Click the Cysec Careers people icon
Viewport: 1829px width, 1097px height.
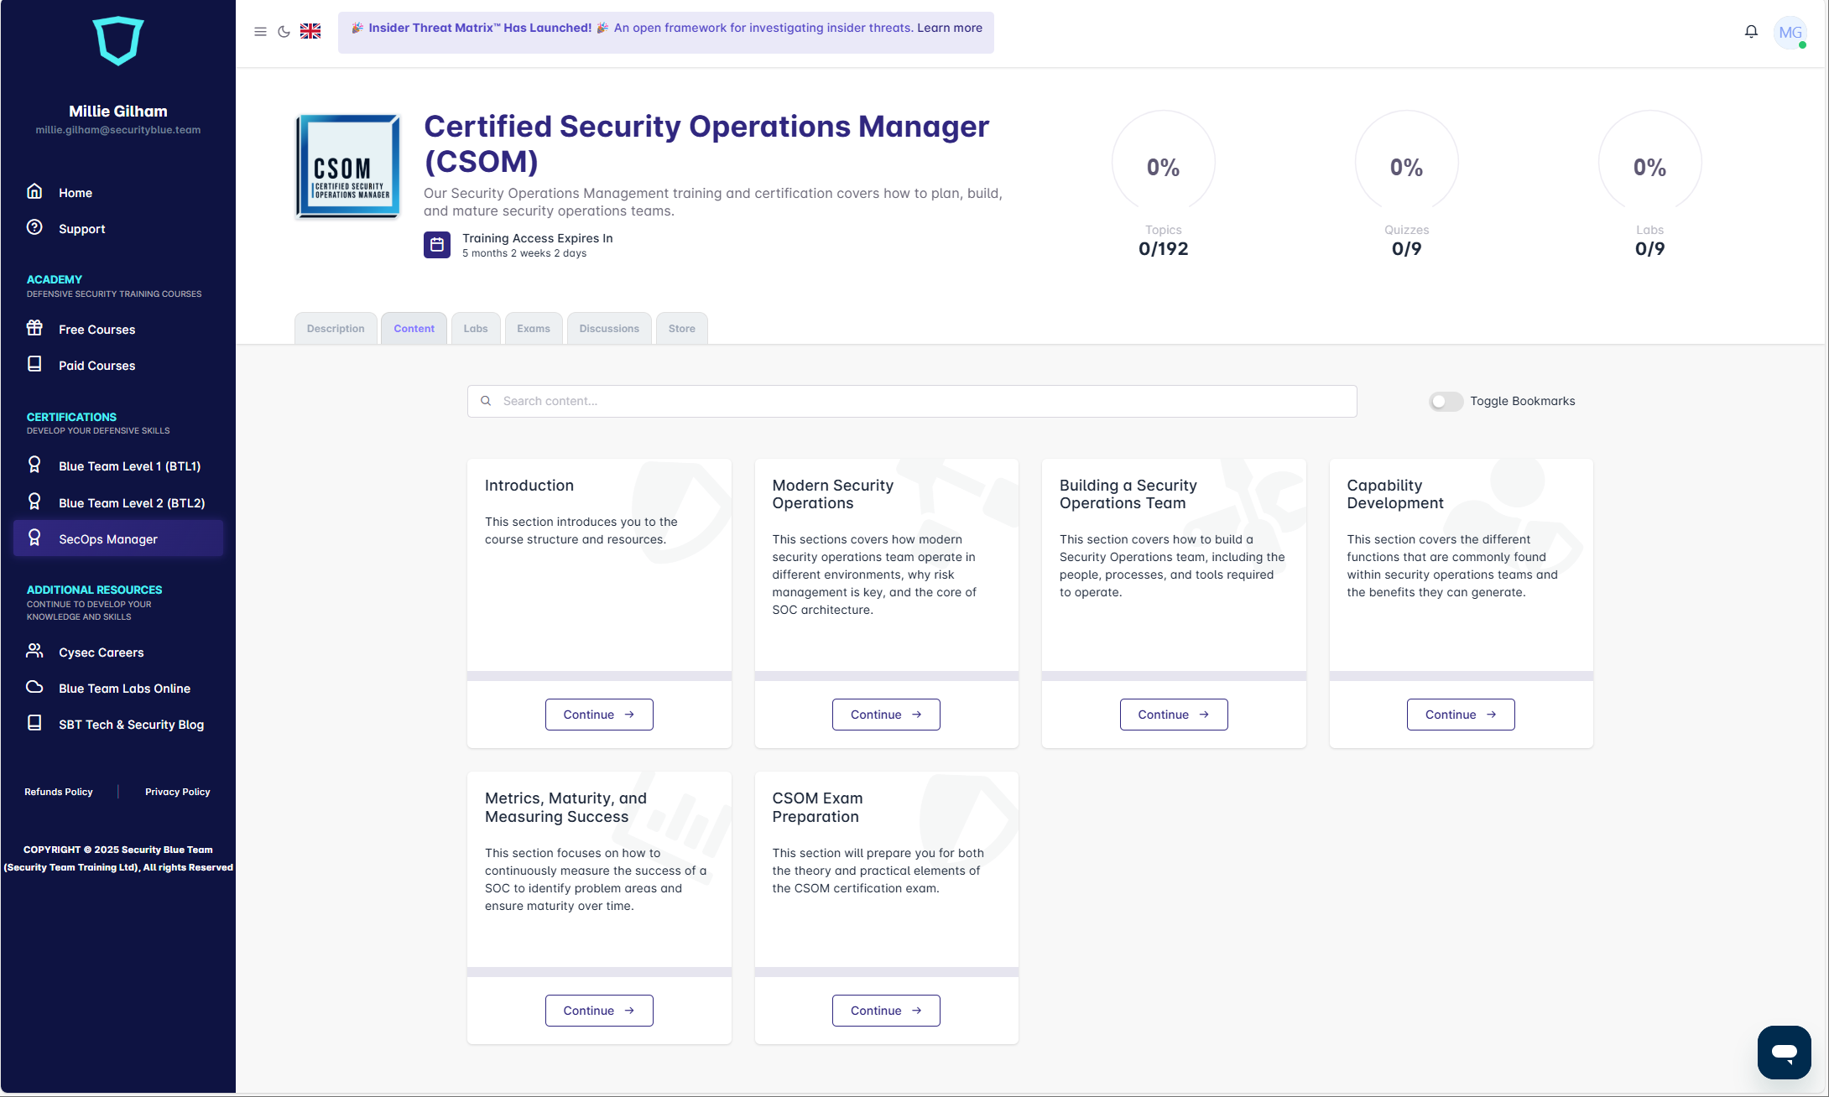[x=34, y=651]
